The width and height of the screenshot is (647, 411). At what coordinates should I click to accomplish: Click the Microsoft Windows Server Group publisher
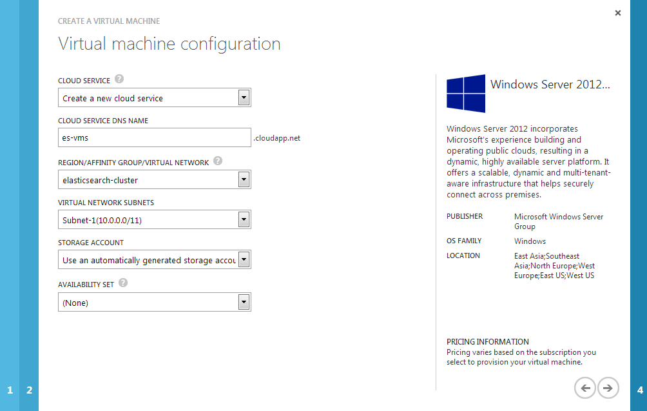(559, 221)
